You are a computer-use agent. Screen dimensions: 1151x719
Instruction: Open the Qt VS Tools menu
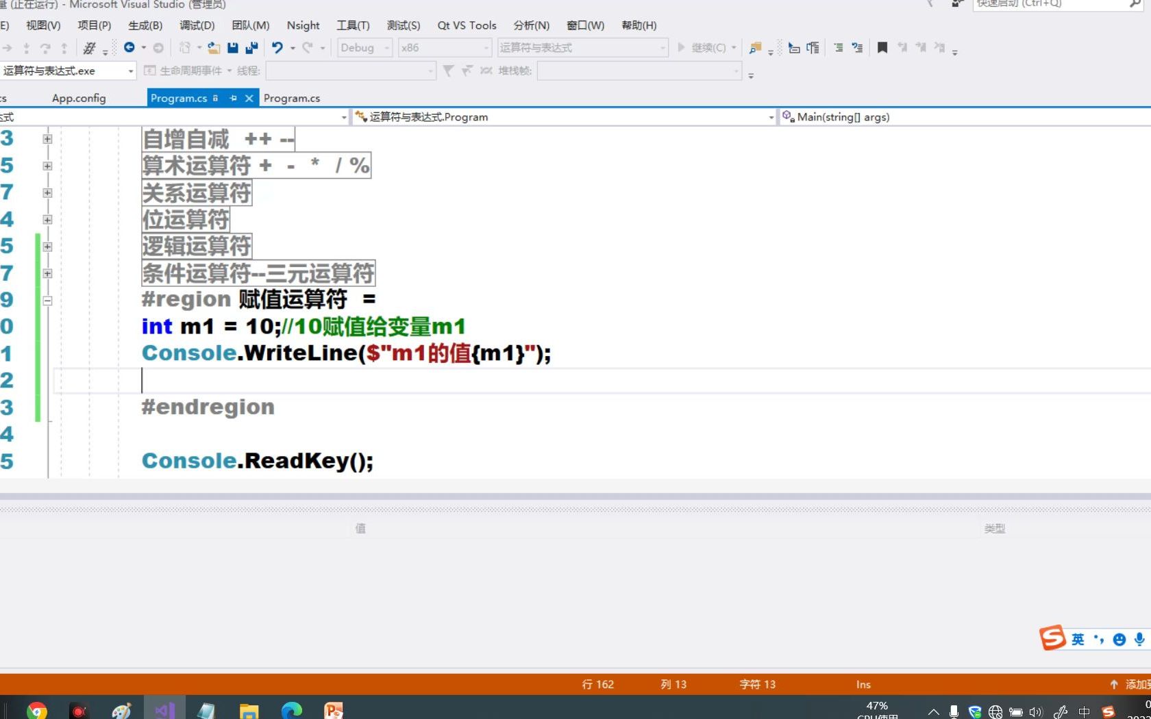tap(467, 25)
